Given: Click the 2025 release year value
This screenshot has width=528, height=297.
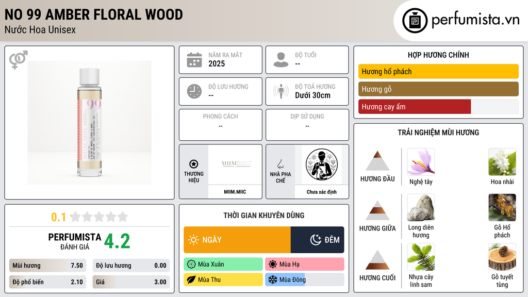Looking at the screenshot, I should point(217,63).
